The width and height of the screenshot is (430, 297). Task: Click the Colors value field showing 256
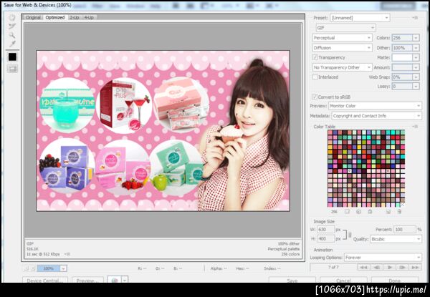402,38
